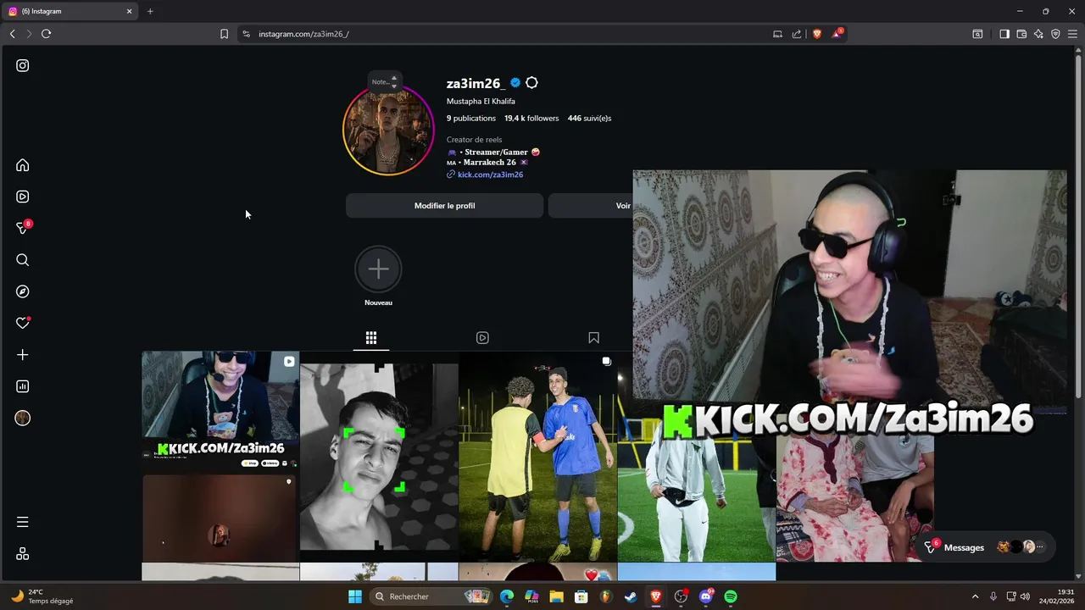Viewport: 1085px width, 610px height.
Task: Open Brave Wallet icon
Action: 1021,34
